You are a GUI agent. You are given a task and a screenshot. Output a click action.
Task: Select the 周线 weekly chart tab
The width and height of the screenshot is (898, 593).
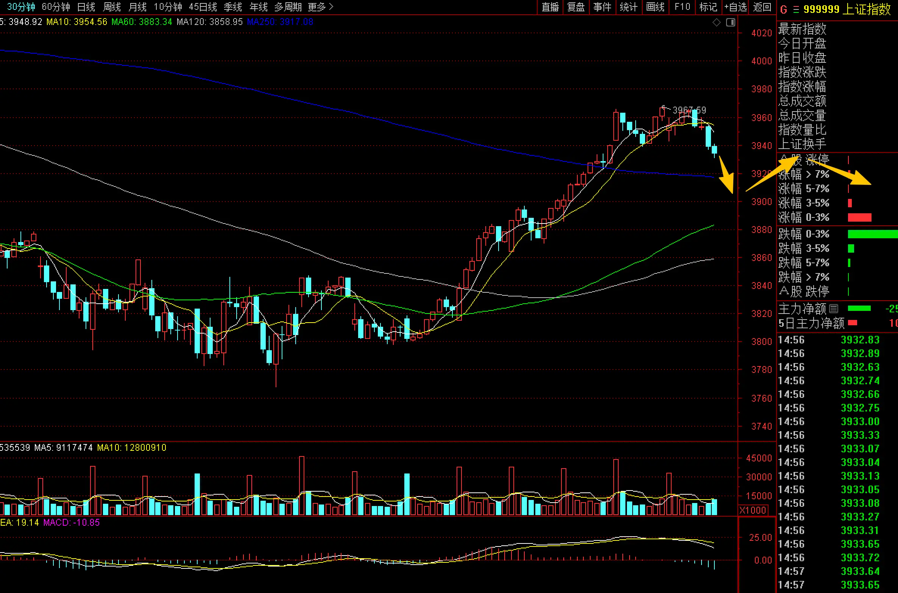pyautogui.click(x=112, y=7)
